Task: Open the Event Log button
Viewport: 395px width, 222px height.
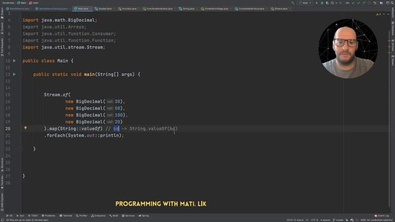Action: 381,216
